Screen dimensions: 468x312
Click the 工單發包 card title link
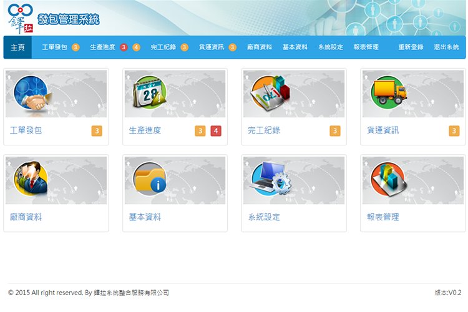pos(26,130)
